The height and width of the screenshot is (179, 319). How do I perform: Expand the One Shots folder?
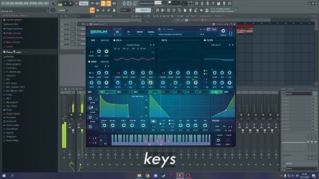(x=11, y=106)
